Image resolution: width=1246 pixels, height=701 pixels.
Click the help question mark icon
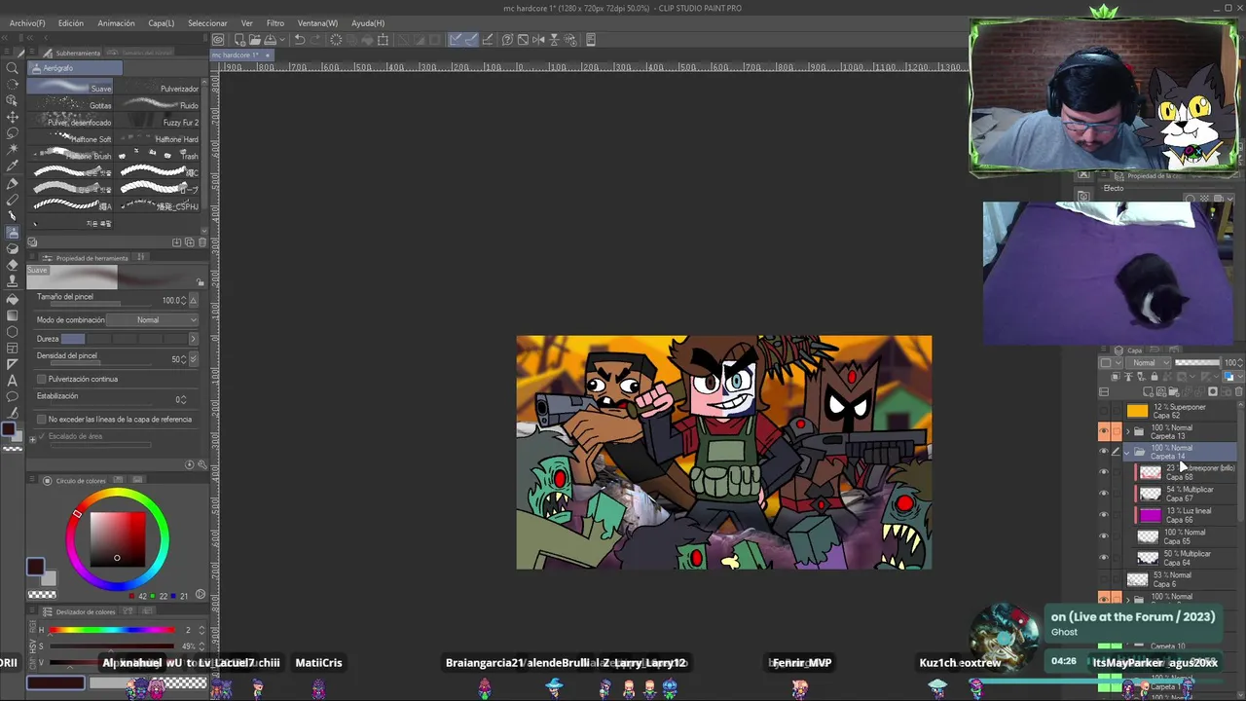click(507, 40)
